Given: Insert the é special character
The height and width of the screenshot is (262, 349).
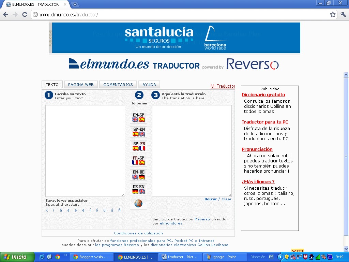Looking at the screenshot, I should (x=76, y=210).
